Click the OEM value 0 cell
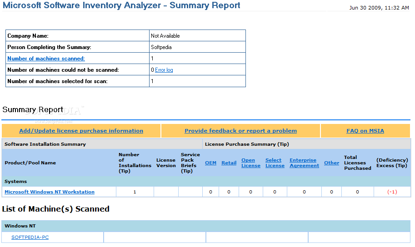Image resolution: width=415 pixels, height=247 pixels. coord(210,192)
